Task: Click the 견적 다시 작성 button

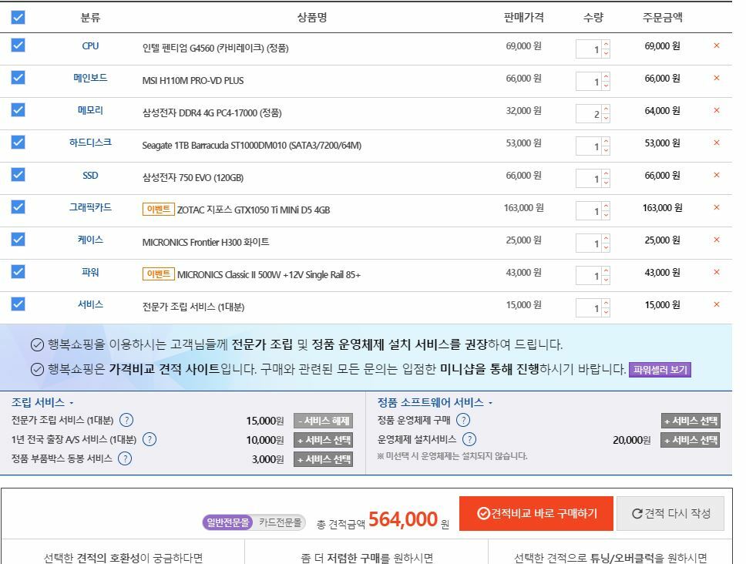Action: click(x=670, y=514)
